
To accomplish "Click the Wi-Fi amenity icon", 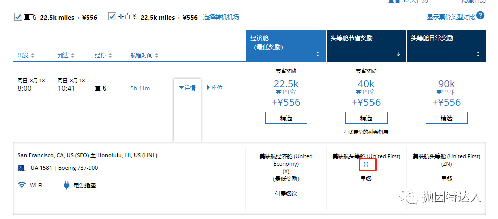I will pyautogui.click(x=22, y=185).
